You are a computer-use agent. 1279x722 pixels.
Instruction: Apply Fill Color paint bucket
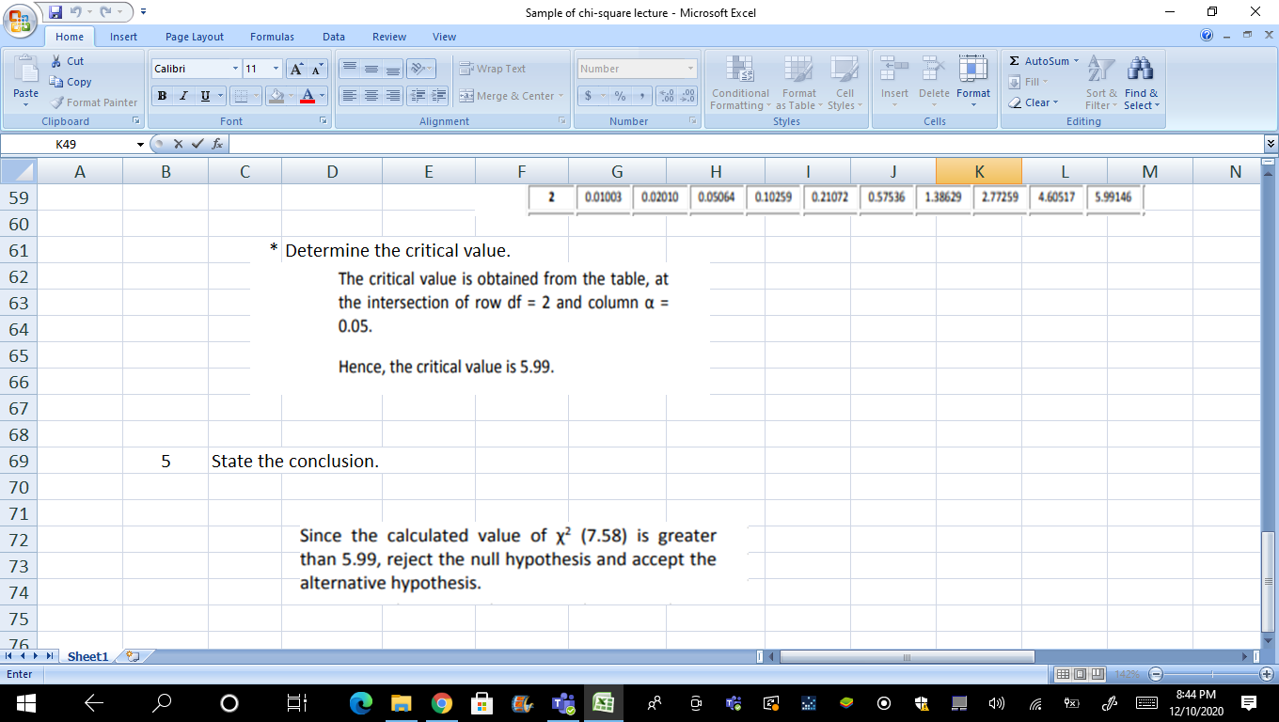pyautogui.click(x=276, y=96)
